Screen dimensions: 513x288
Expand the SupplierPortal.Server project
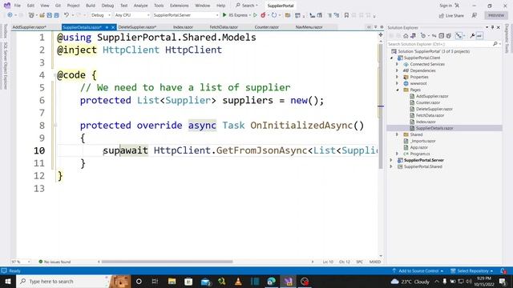392,160
